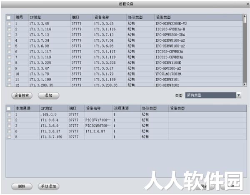Click the 删除 delete button
Viewport: 250px width, 195px height.
(x=22, y=186)
